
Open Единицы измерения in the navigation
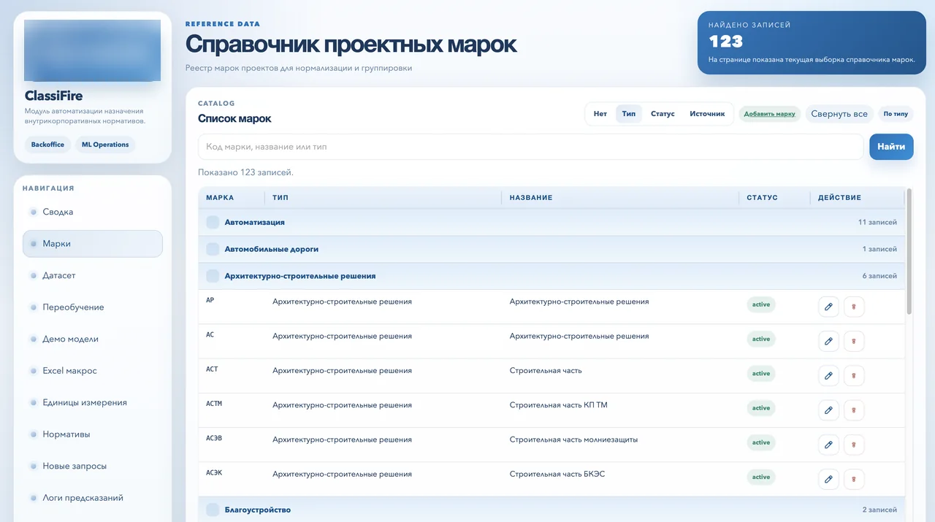point(93,402)
